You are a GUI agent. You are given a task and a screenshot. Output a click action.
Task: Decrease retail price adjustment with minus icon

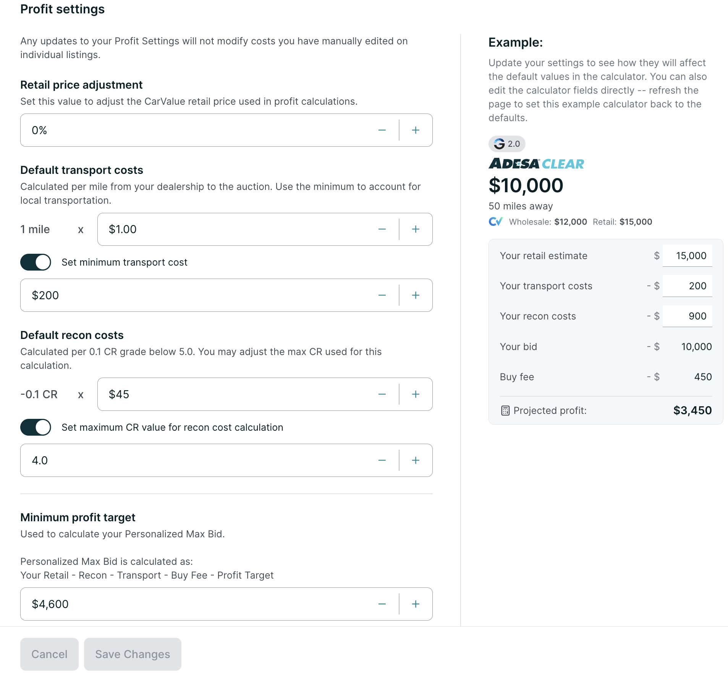pos(382,130)
